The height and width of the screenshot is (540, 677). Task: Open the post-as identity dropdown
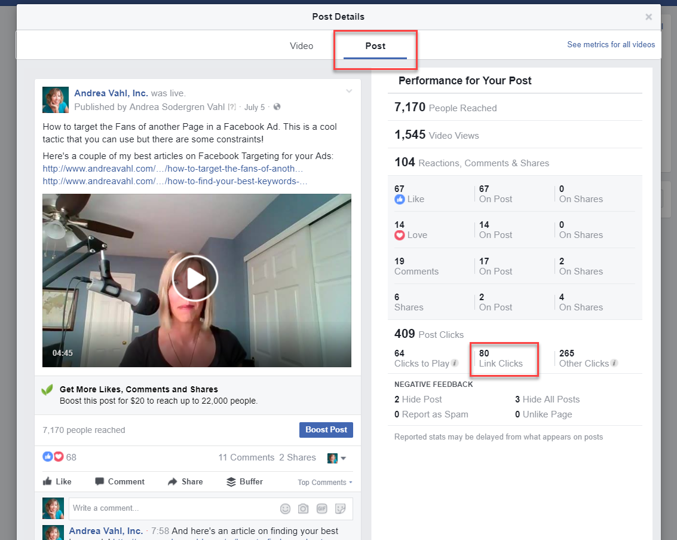pos(337,458)
